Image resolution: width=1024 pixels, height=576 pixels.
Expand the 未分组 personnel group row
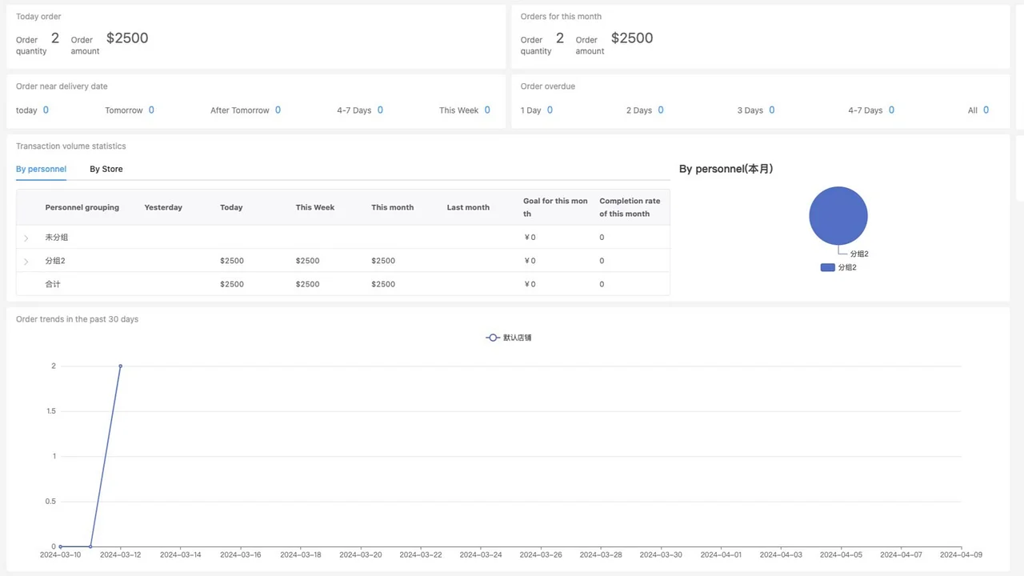pyautogui.click(x=26, y=238)
